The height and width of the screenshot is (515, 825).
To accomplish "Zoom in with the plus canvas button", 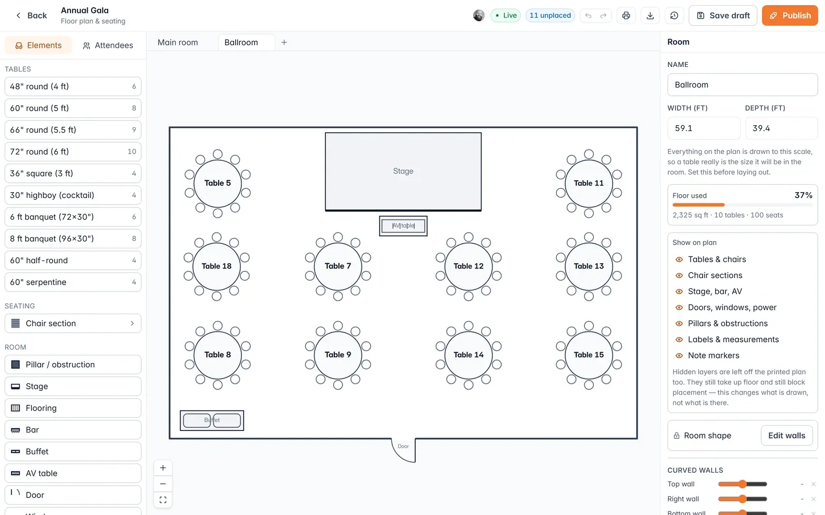I will [x=163, y=468].
